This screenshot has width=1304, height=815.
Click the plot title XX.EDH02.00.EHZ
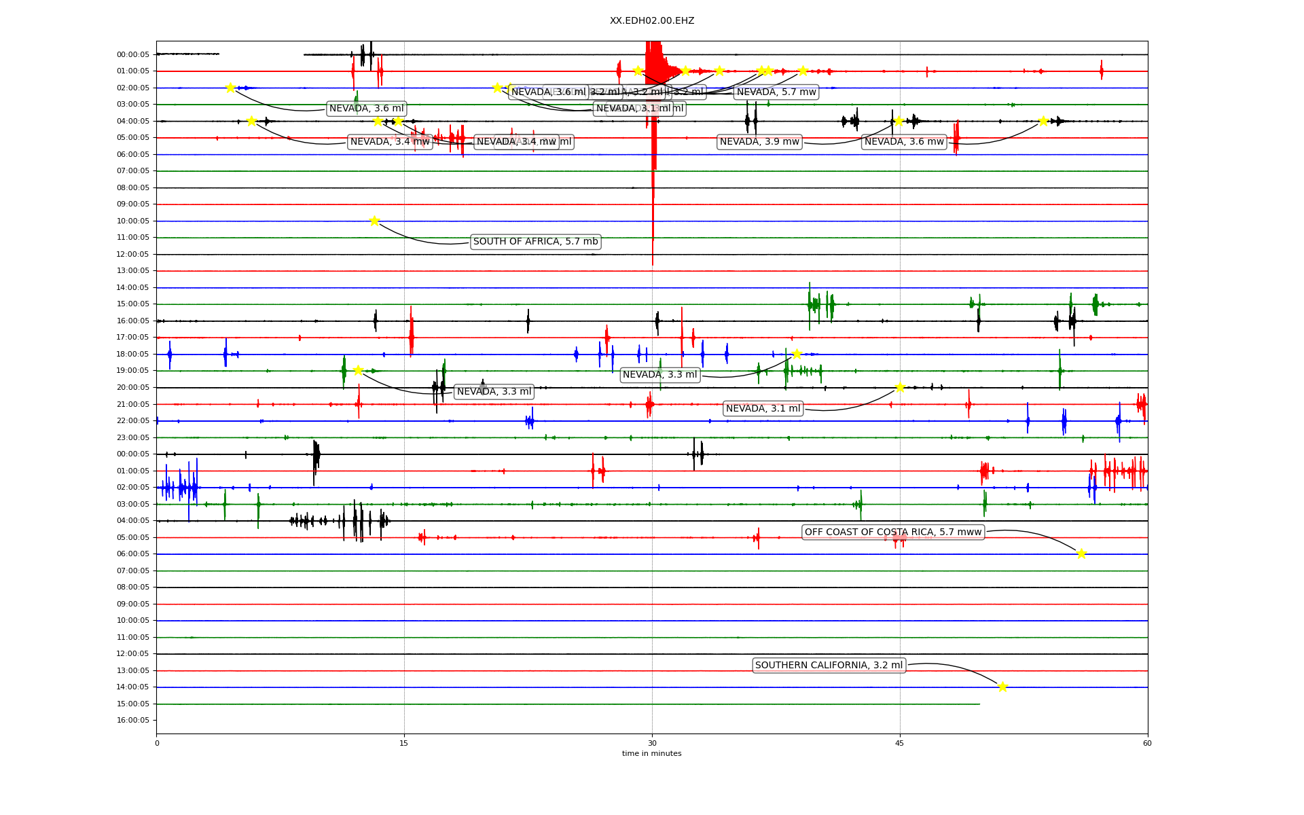click(652, 21)
